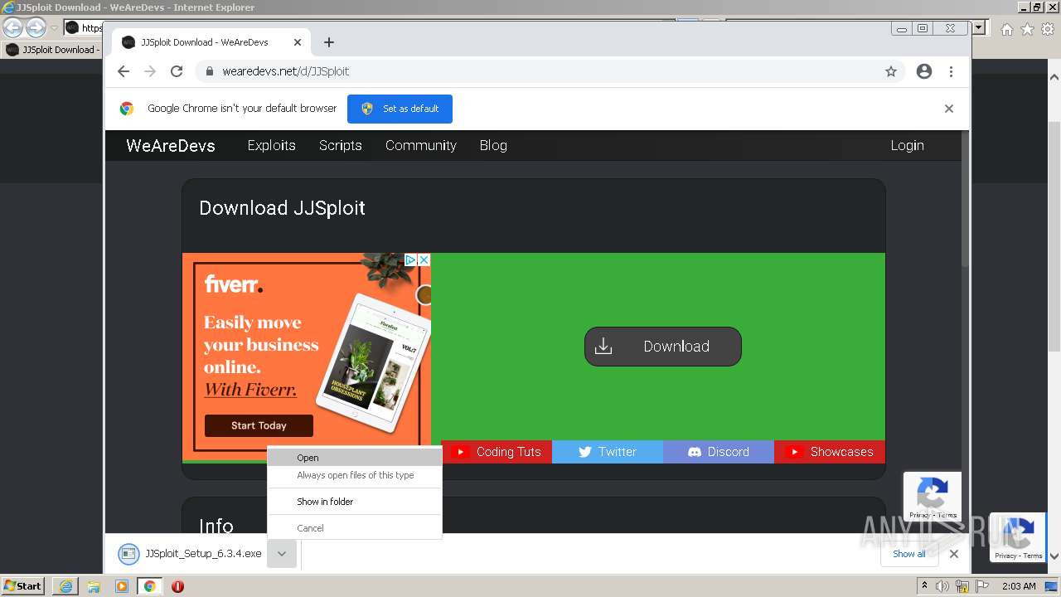
Task: Click Set as default button
Action: click(x=400, y=109)
